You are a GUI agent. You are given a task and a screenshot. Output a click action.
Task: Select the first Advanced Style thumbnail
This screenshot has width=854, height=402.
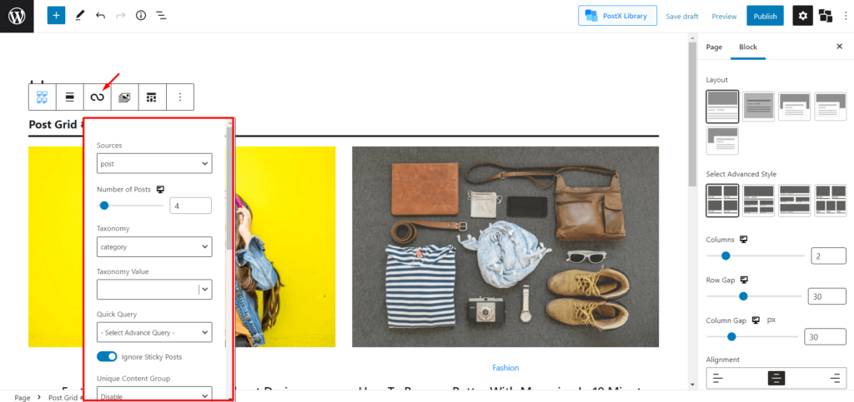pyautogui.click(x=722, y=201)
